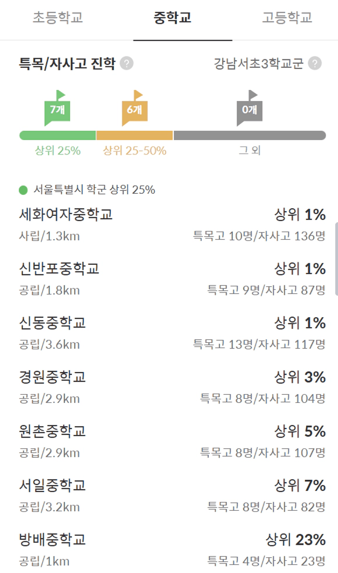Screen dimensions: 338x573
Task: Click the vertical scrollbar on right edge
Action: click(336, 258)
